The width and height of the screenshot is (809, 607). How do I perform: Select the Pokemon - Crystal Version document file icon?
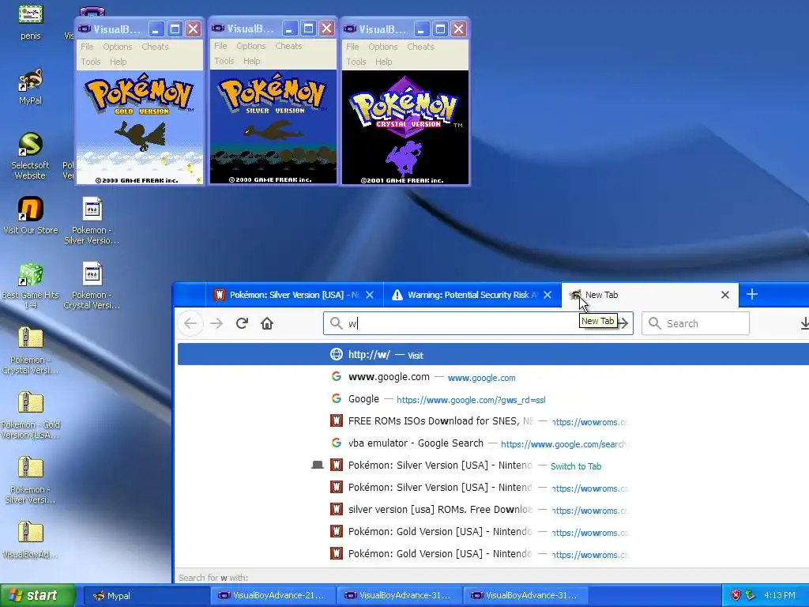[92, 285]
